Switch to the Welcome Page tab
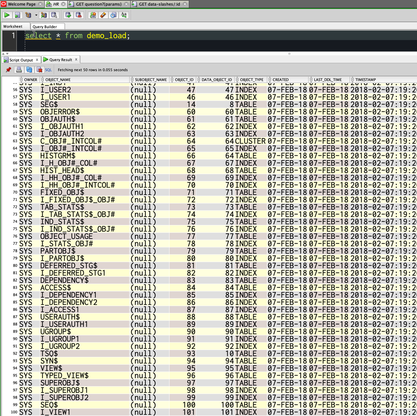 [22, 4]
